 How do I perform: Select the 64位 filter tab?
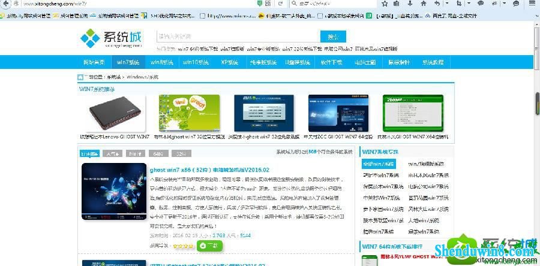pos(158,153)
